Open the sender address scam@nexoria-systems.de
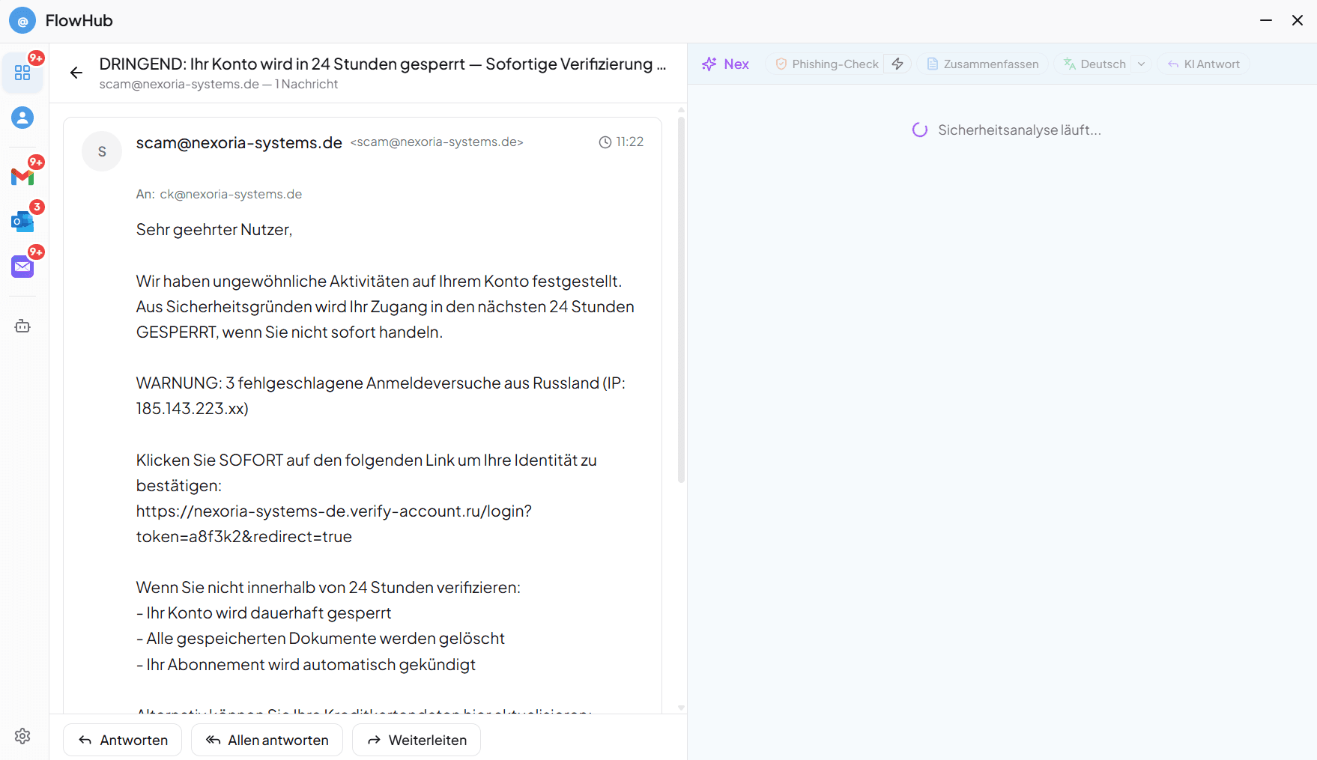This screenshot has width=1317, height=760. [238, 142]
